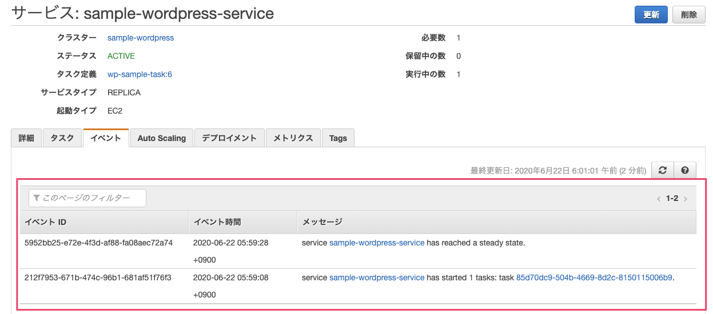The width and height of the screenshot is (713, 314).
Task: Select the イベント tab
Action: [106, 138]
